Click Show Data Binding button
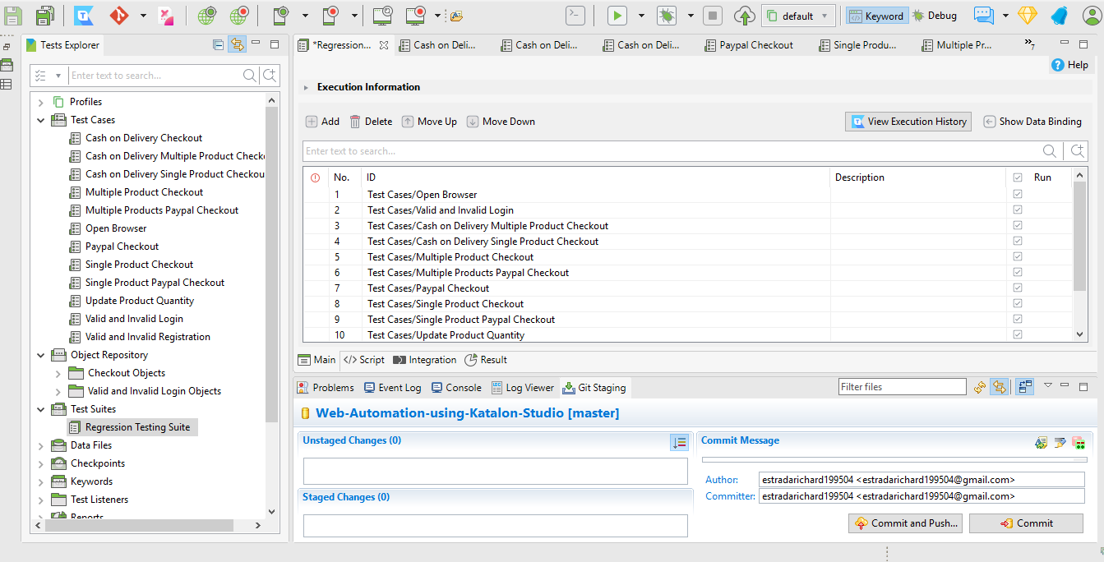1104x562 pixels. click(1032, 122)
